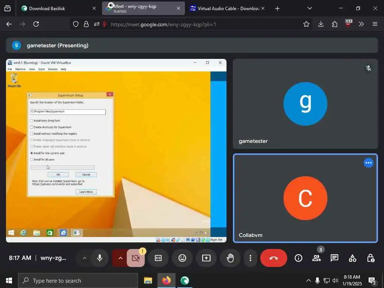Open the system tray network icon
The image size is (384, 288).
pos(326,280)
